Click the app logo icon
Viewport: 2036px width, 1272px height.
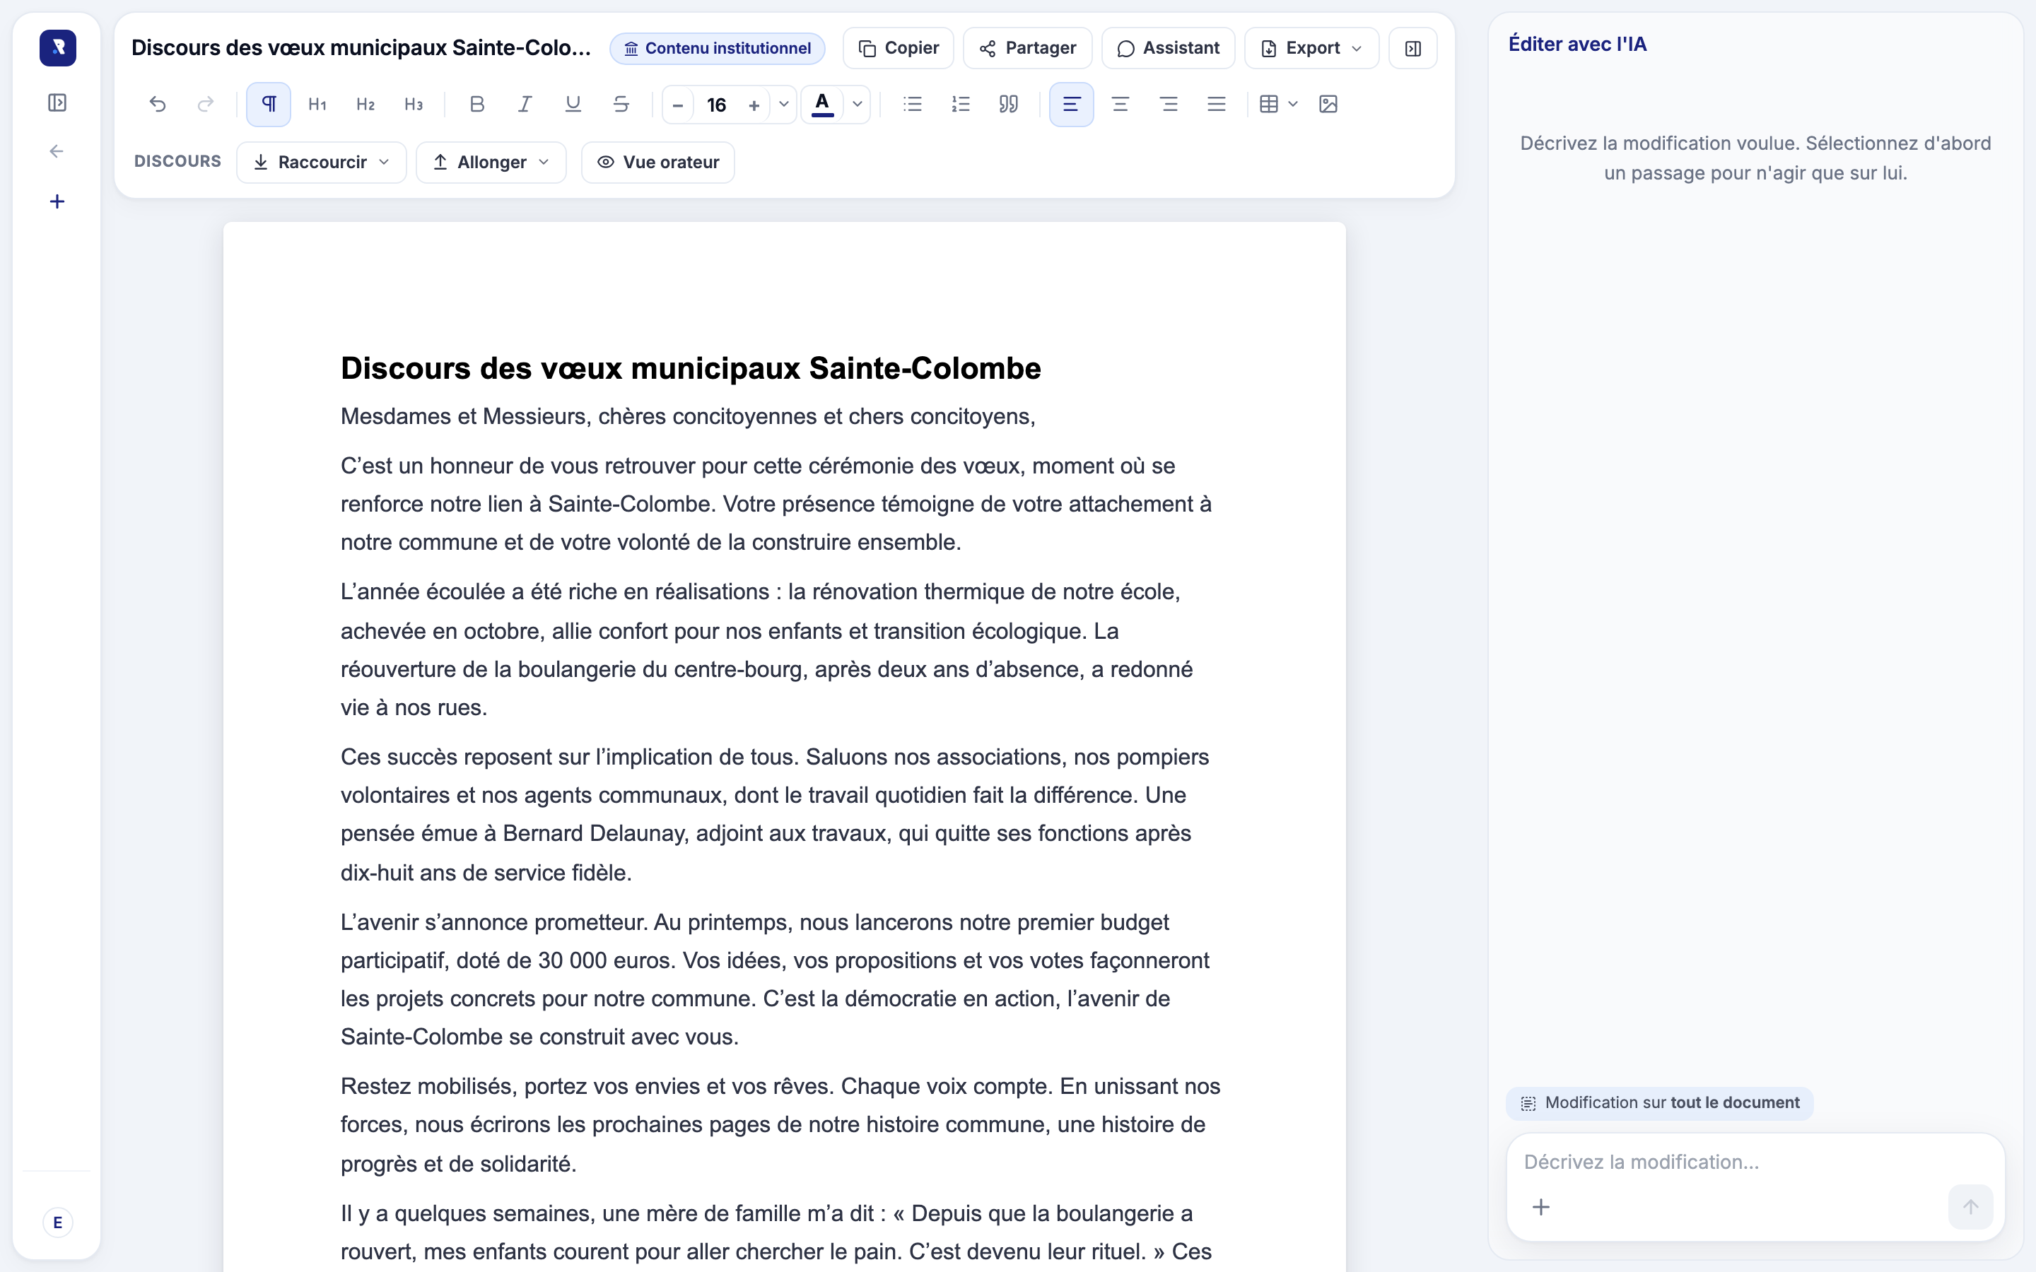[57, 48]
